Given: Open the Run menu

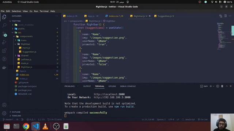Looking at the screenshot, I should 36,11.
